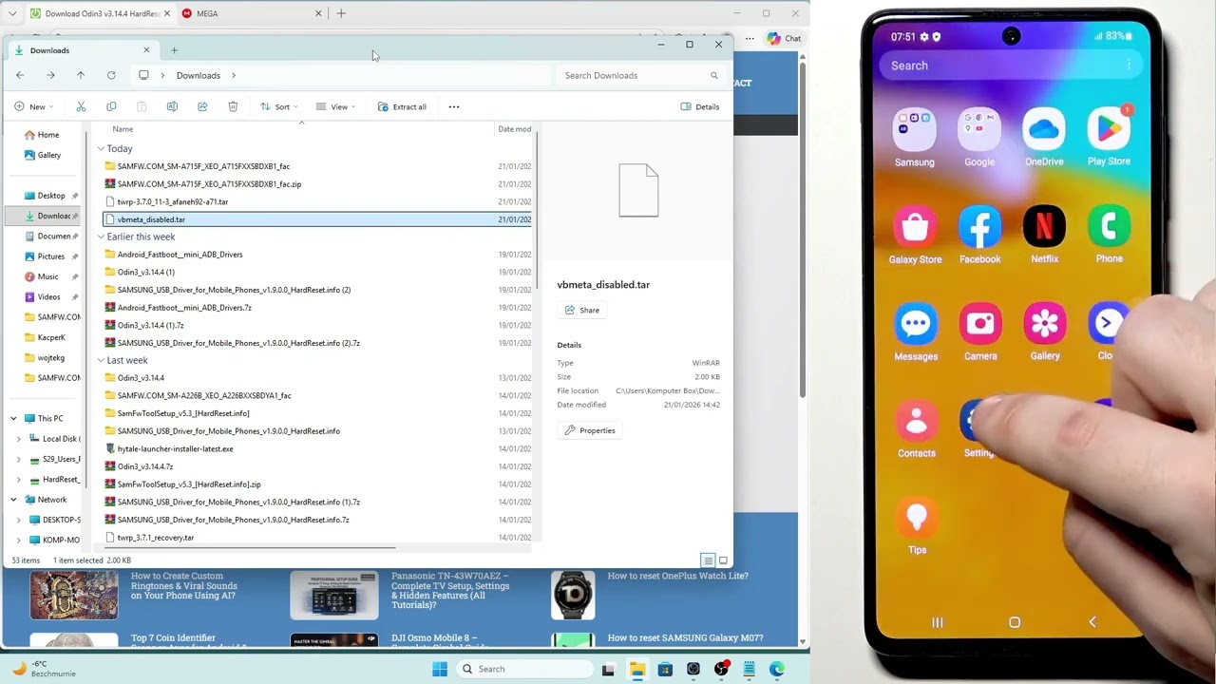Open Facebook app on the phone
This screenshot has height=684, width=1216.
979,235
